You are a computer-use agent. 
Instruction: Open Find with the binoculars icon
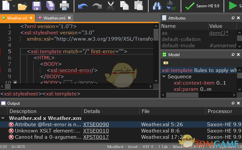[x=157, y=6]
